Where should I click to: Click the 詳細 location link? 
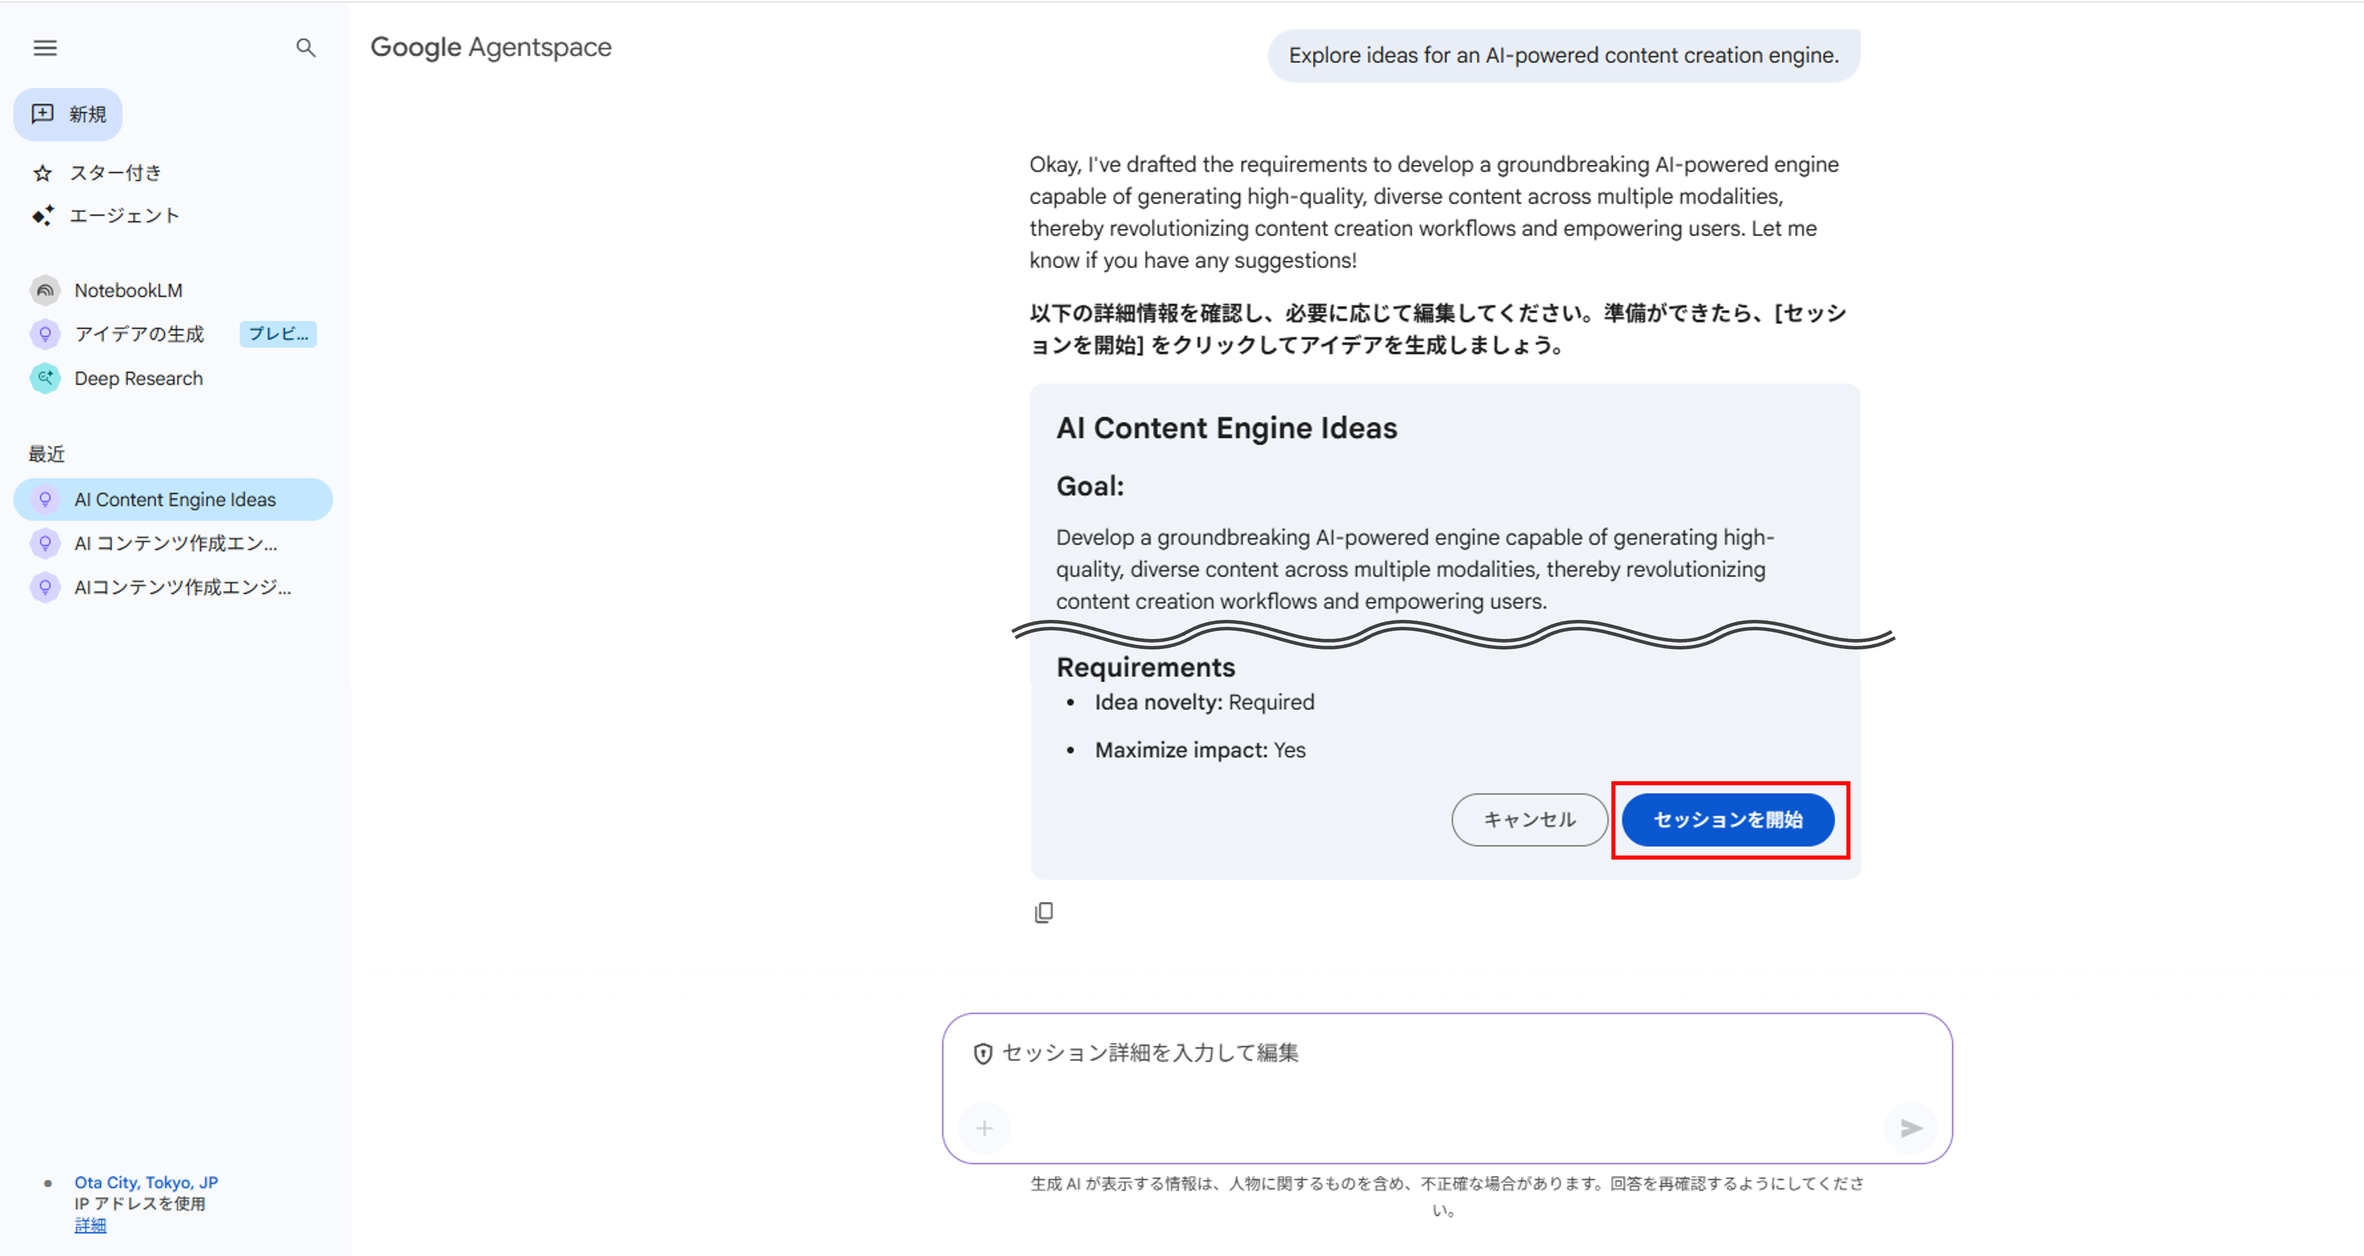click(89, 1225)
